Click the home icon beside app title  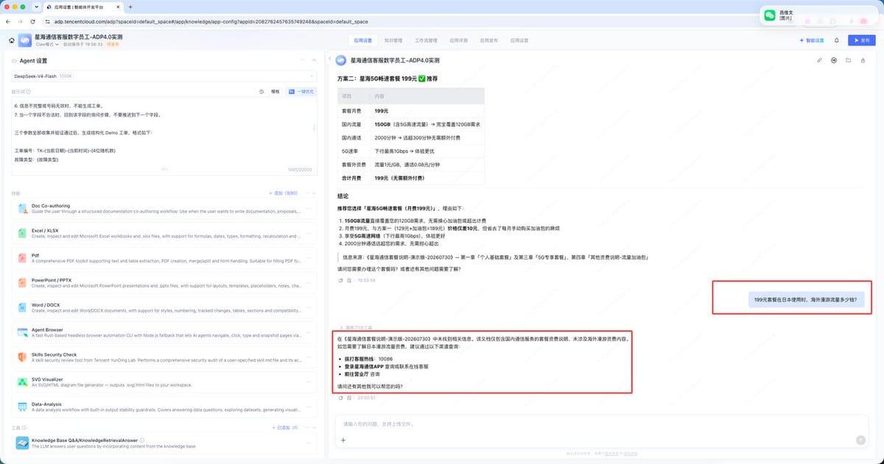[12, 40]
